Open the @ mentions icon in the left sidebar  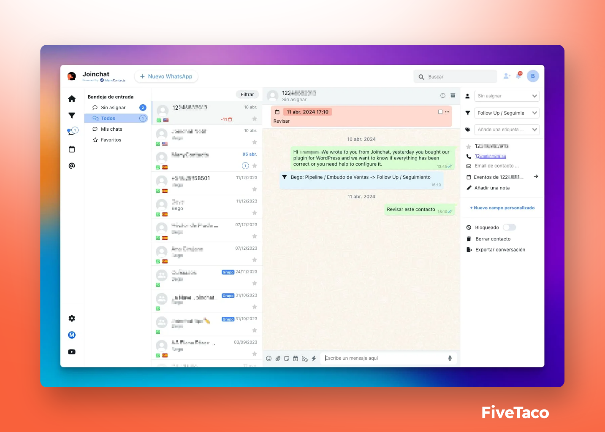pyautogui.click(x=72, y=166)
